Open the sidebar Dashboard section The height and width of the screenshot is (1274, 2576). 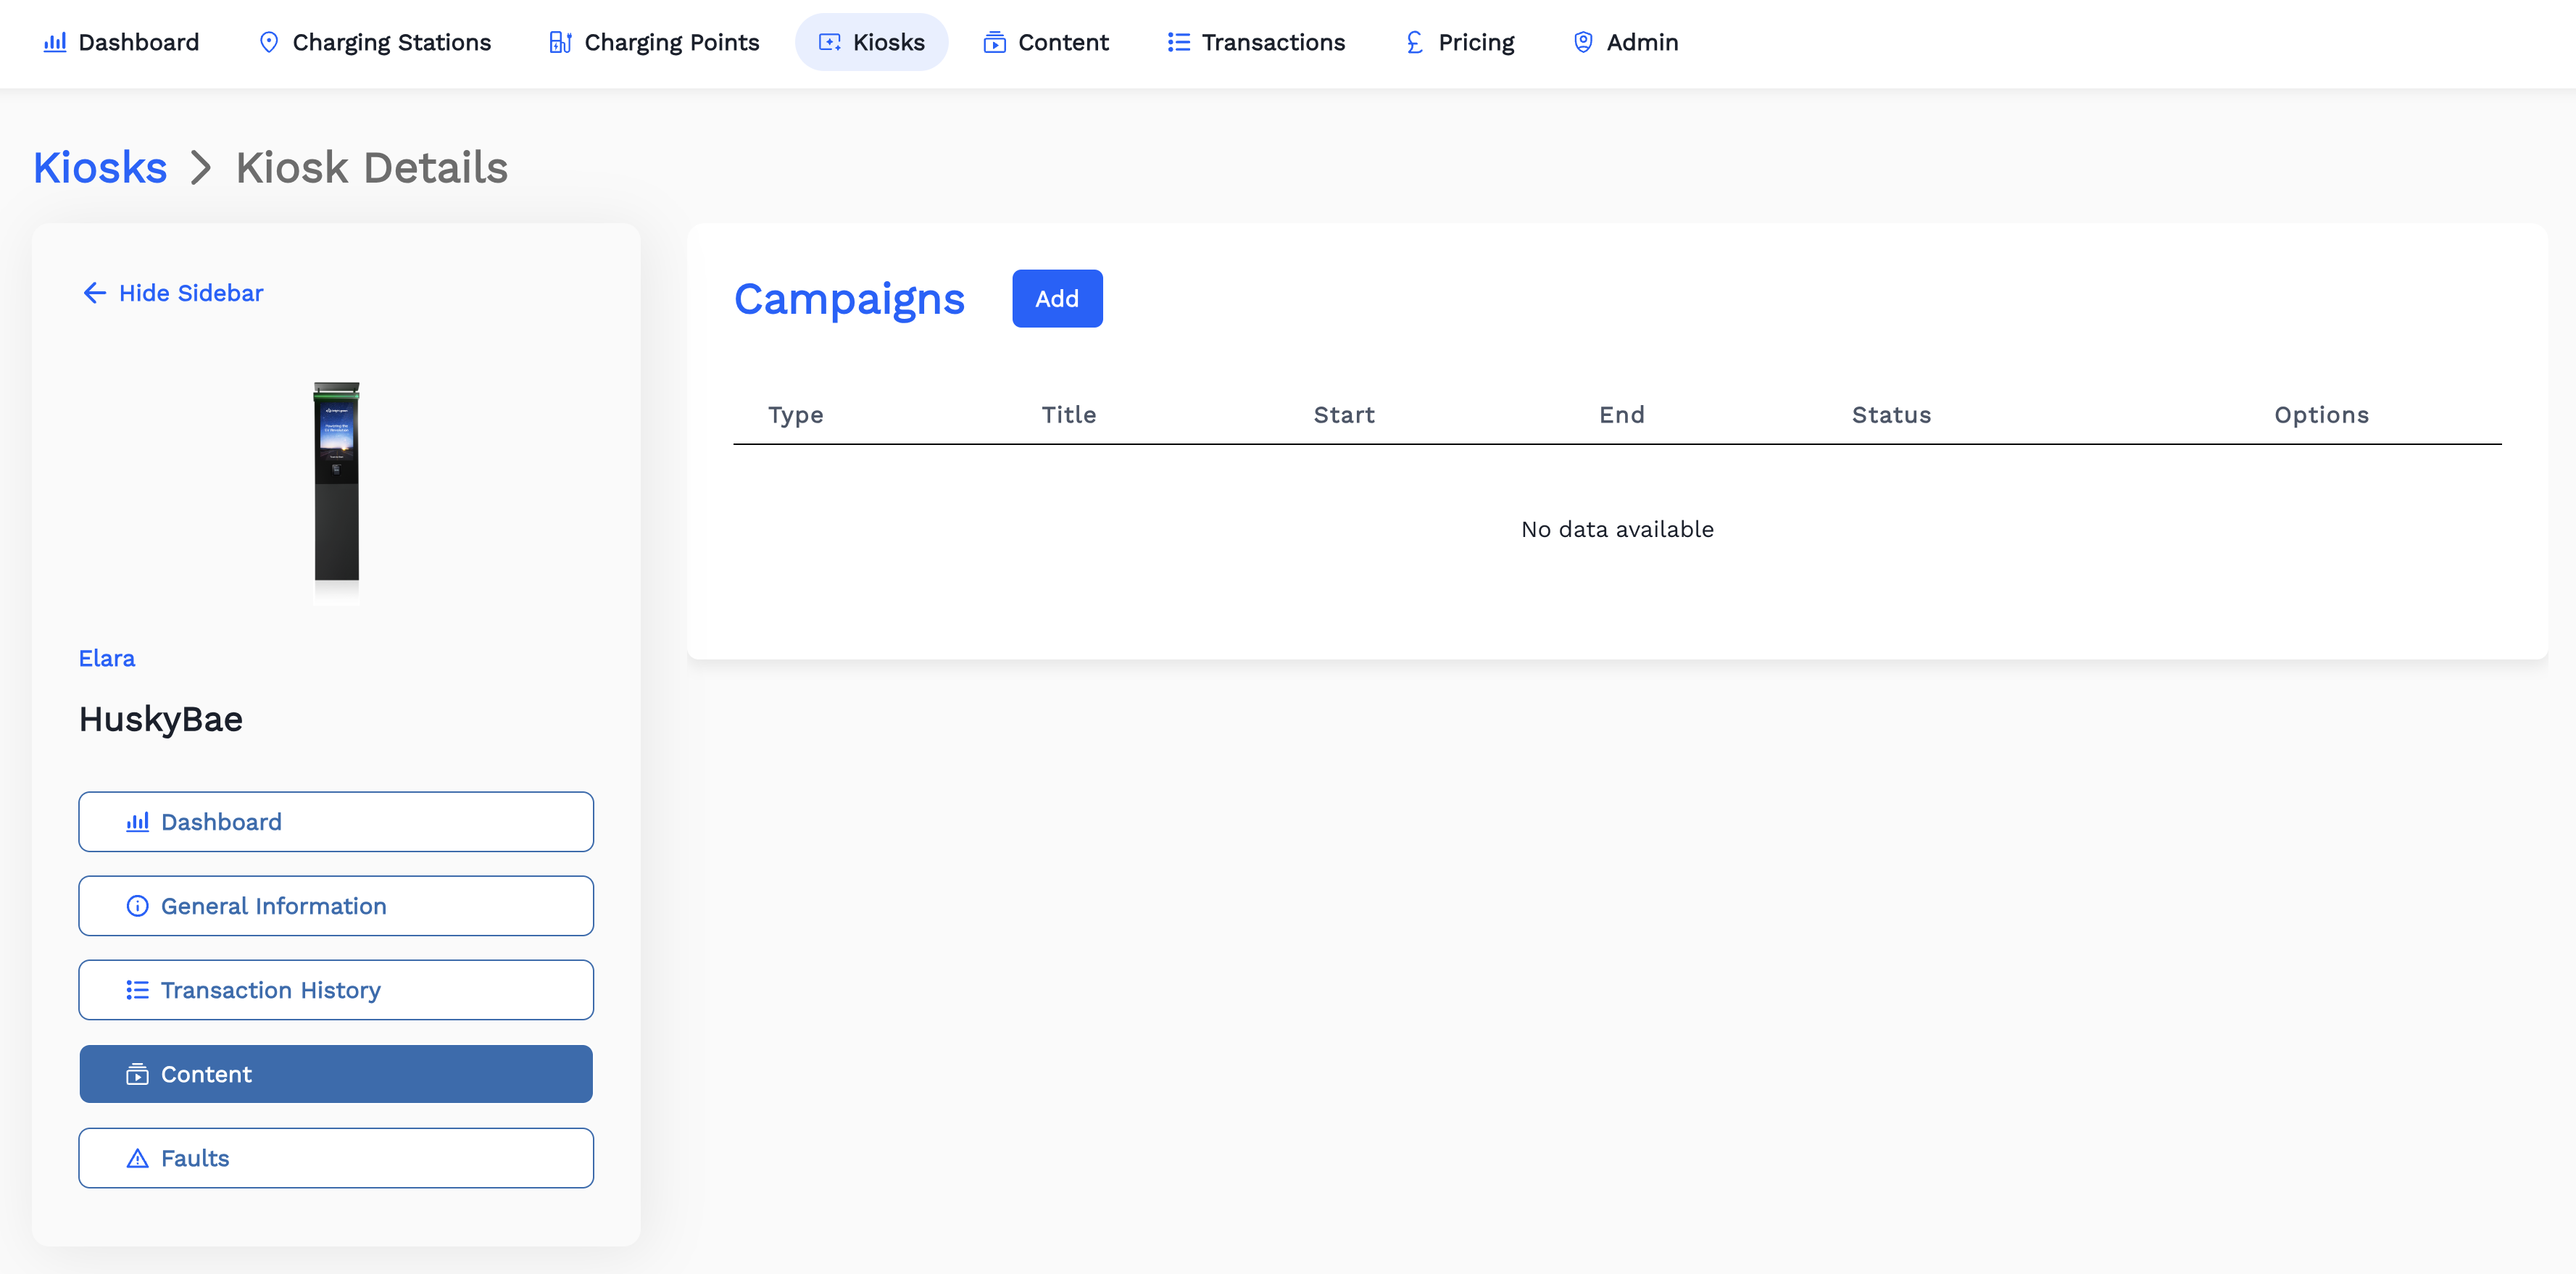coord(336,822)
